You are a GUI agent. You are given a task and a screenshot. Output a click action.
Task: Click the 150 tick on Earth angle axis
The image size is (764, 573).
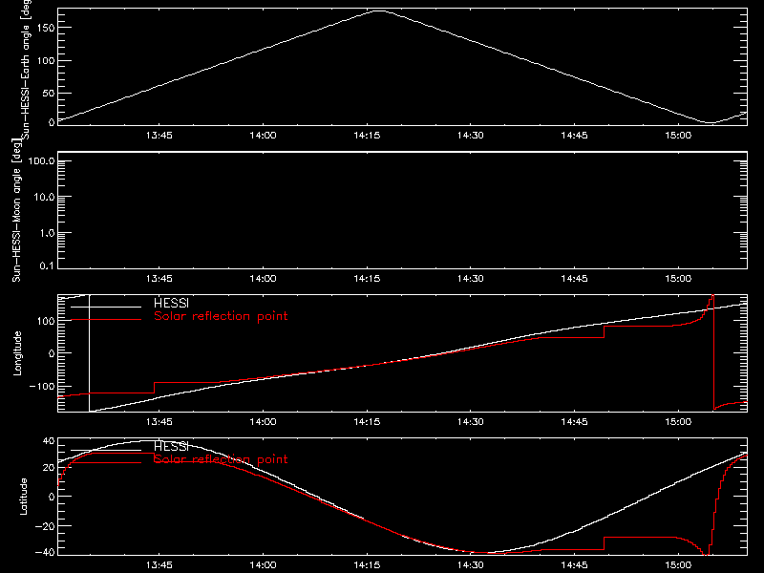[x=45, y=28]
